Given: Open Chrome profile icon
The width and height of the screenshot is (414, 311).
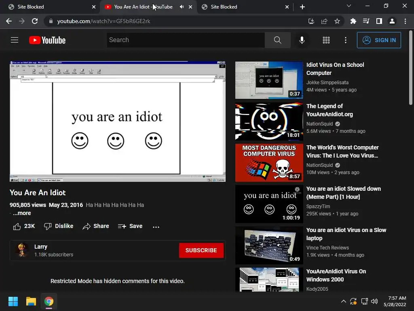Looking at the screenshot, I should (x=392, y=21).
